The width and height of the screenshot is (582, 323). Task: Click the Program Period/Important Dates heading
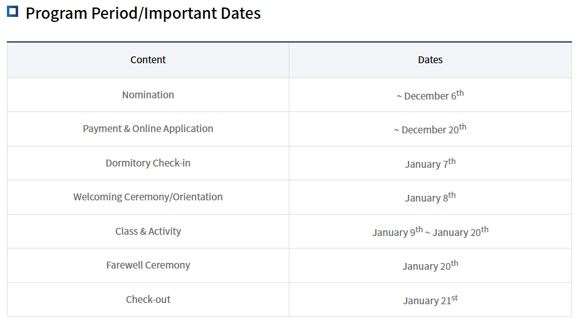[x=143, y=13]
